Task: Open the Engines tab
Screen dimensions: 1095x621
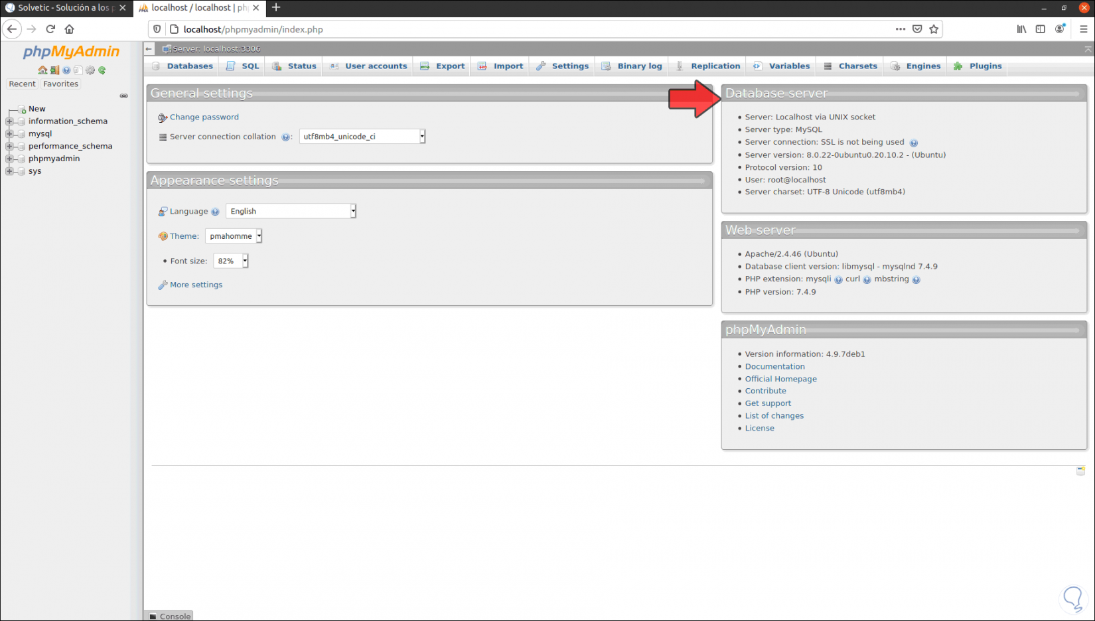Action: (x=916, y=66)
